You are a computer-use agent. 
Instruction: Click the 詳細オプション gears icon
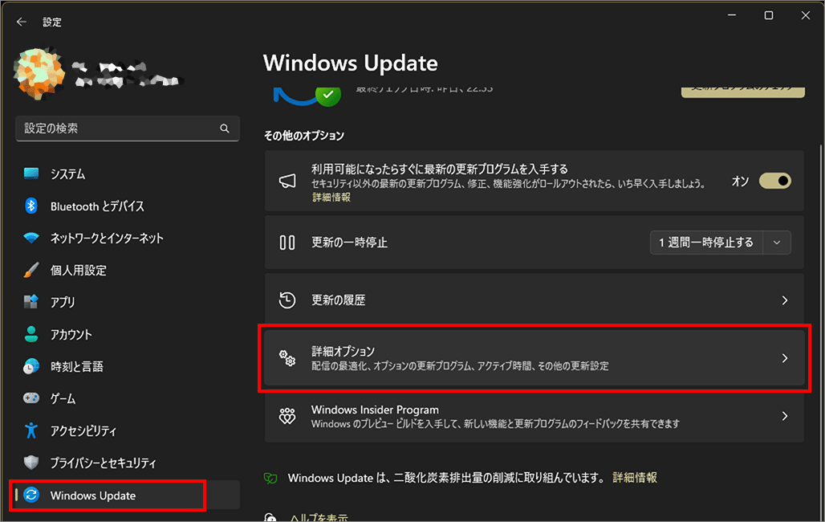click(x=287, y=358)
